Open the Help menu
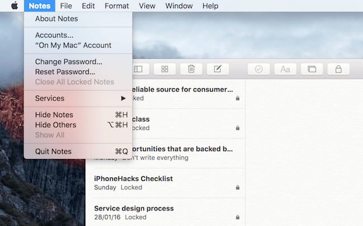Image resolution: width=363 pixels, height=226 pixels. pos(210,6)
